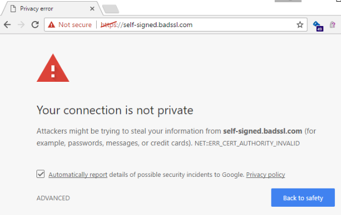The height and width of the screenshot is (215, 341).
Task: Expand the ADVANCED section
Action: pos(53,198)
